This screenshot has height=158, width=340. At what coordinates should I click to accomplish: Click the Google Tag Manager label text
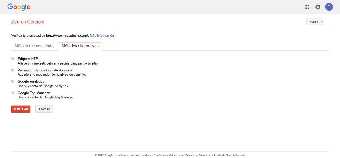(x=34, y=93)
